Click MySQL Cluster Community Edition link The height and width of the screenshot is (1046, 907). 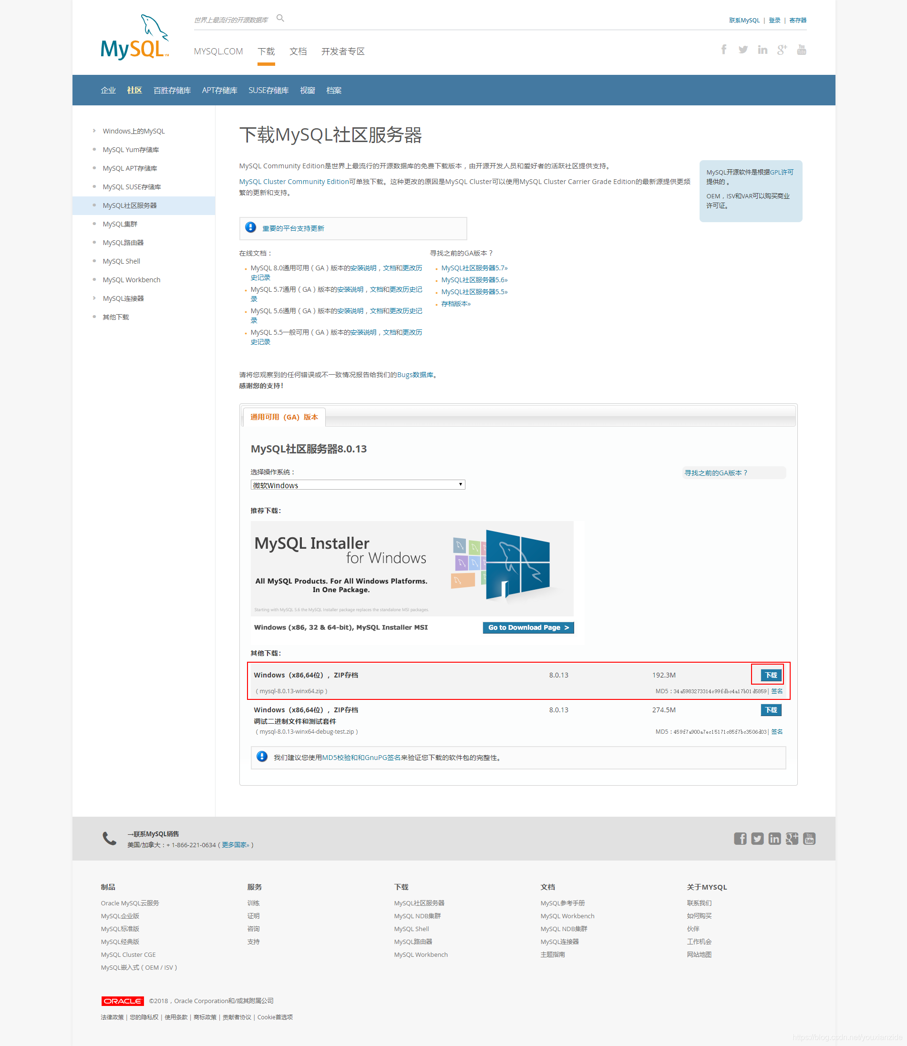click(294, 182)
